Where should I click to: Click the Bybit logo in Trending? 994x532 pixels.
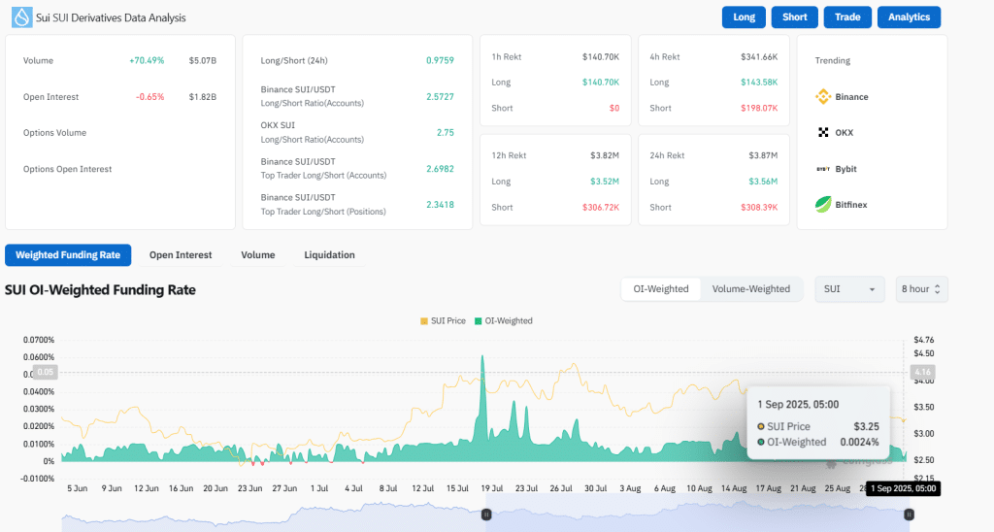pos(823,169)
